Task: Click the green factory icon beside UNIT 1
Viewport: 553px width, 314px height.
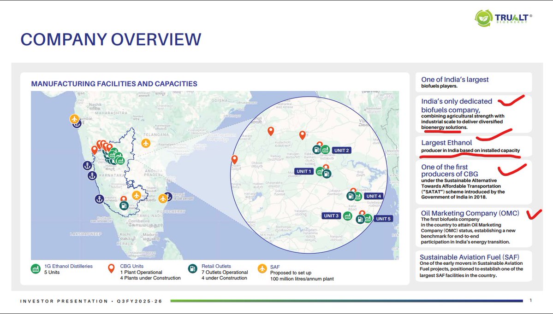Action: tap(320, 172)
